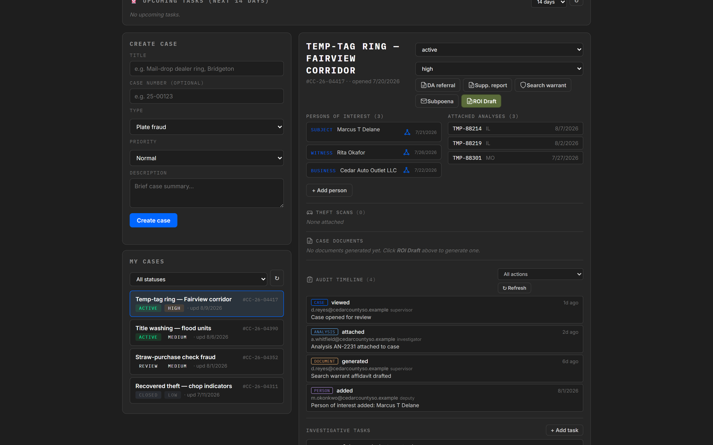This screenshot has width=713, height=445.
Task: Select the 'Case opened for review' audit entry
Action: click(x=445, y=310)
